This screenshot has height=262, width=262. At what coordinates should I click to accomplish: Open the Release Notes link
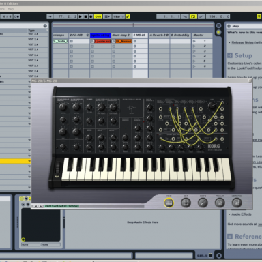(x=242, y=42)
